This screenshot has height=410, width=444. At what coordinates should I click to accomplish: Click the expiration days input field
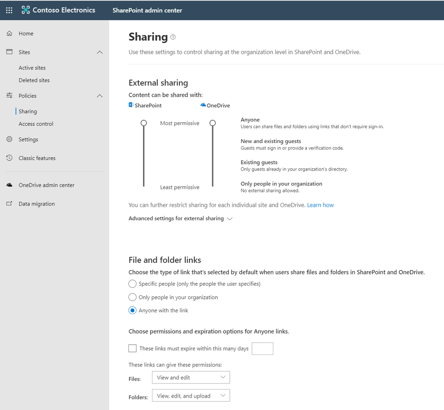(x=263, y=349)
